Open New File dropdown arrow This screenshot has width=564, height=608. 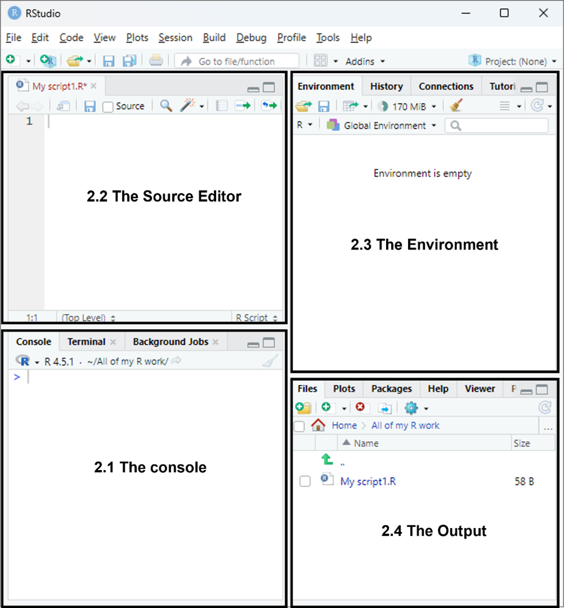tap(28, 61)
